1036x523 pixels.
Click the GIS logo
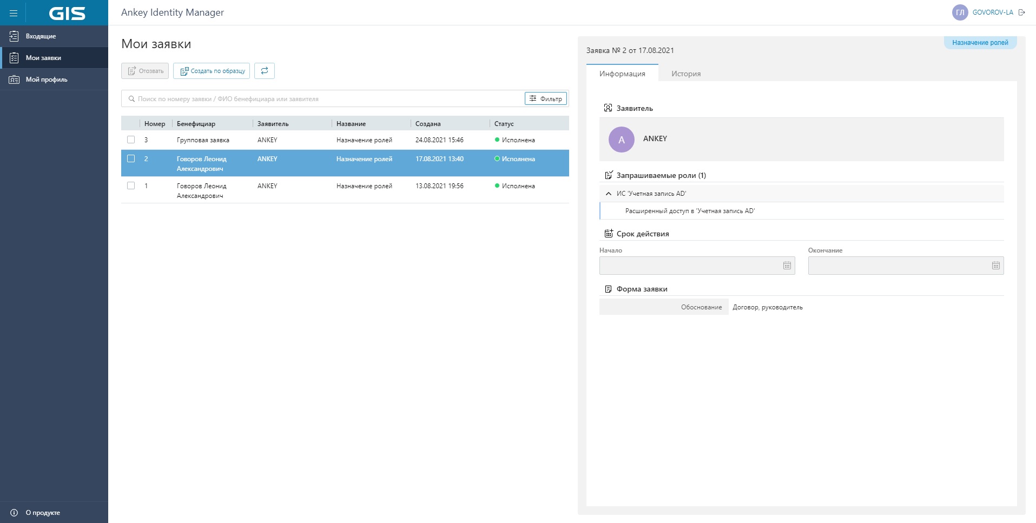pos(67,13)
